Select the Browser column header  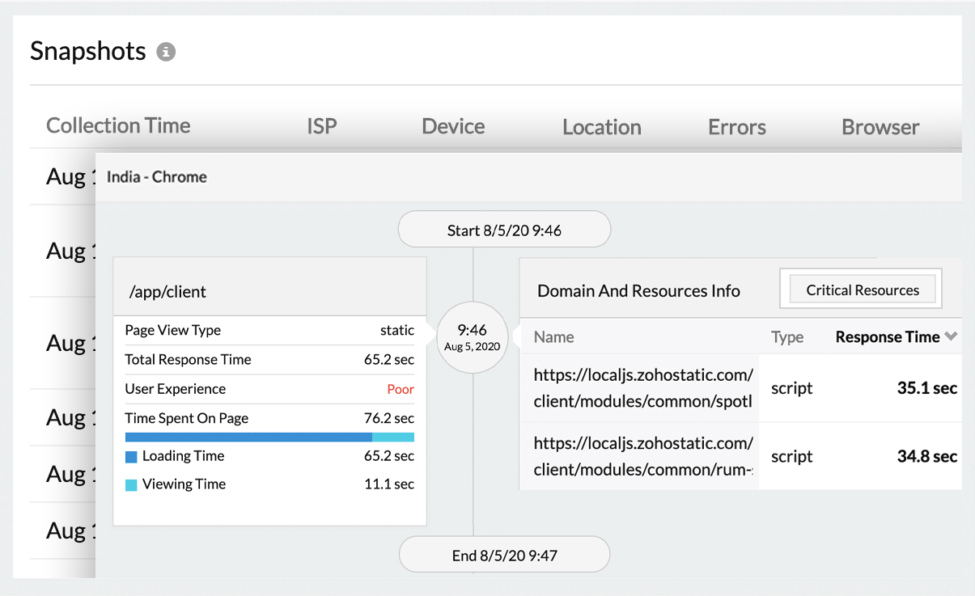[880, 126]
